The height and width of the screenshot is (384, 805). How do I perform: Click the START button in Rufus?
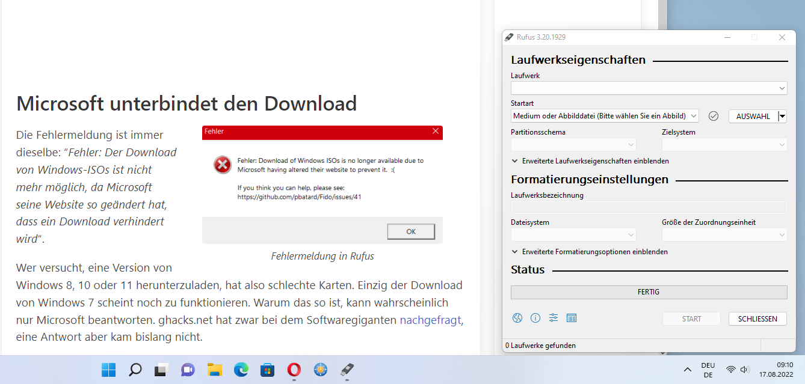[691, 319]
